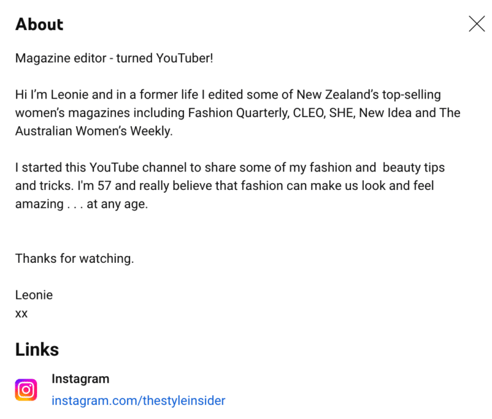Click 'Australian Women's Weekly' text
Screen dimensions: 492x419
(92, 131)
